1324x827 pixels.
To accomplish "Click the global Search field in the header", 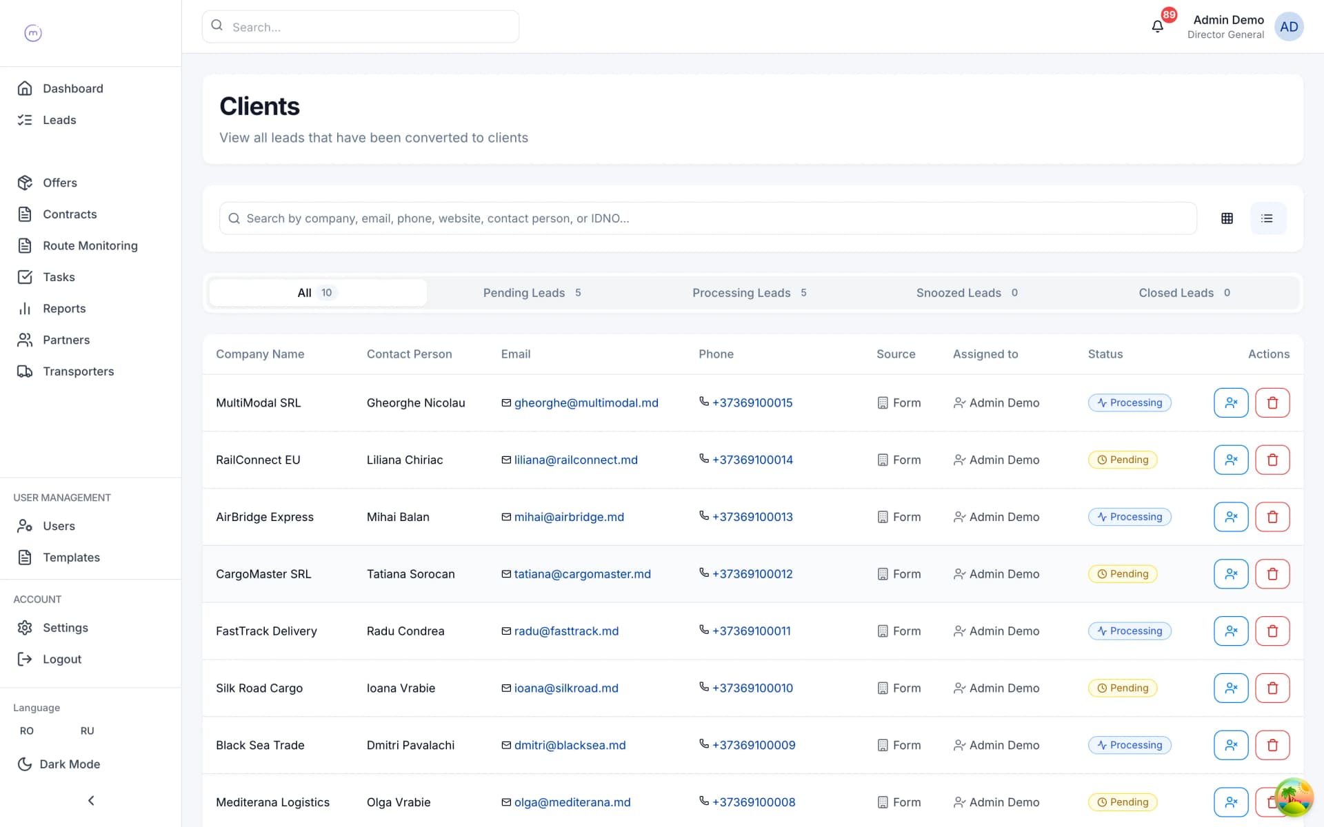I will 361,27.
